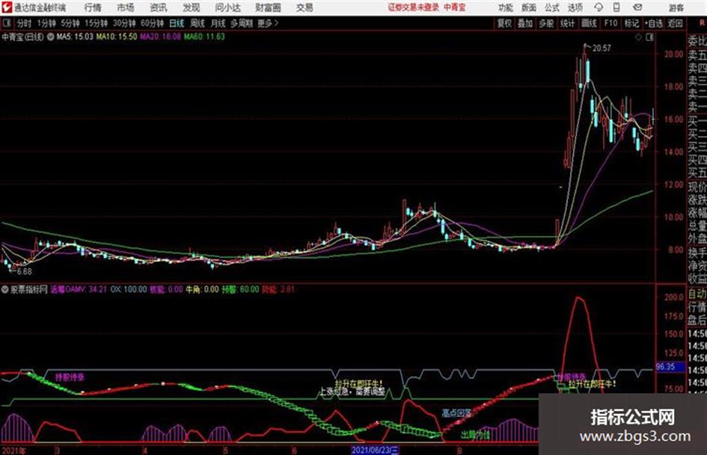This screenshot has height=455, width=707.
Task: Expand dropdown beside 股票指标网 indicator title
Action: point(4,289)
